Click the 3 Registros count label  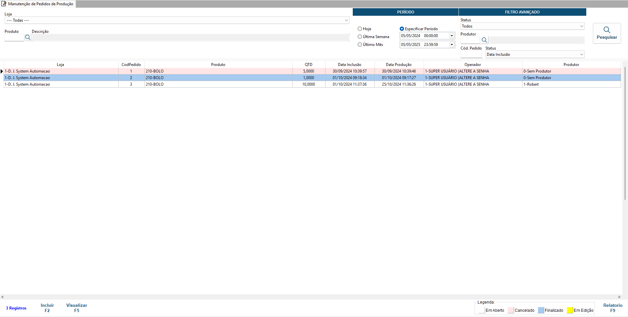(x=16, y=308)
